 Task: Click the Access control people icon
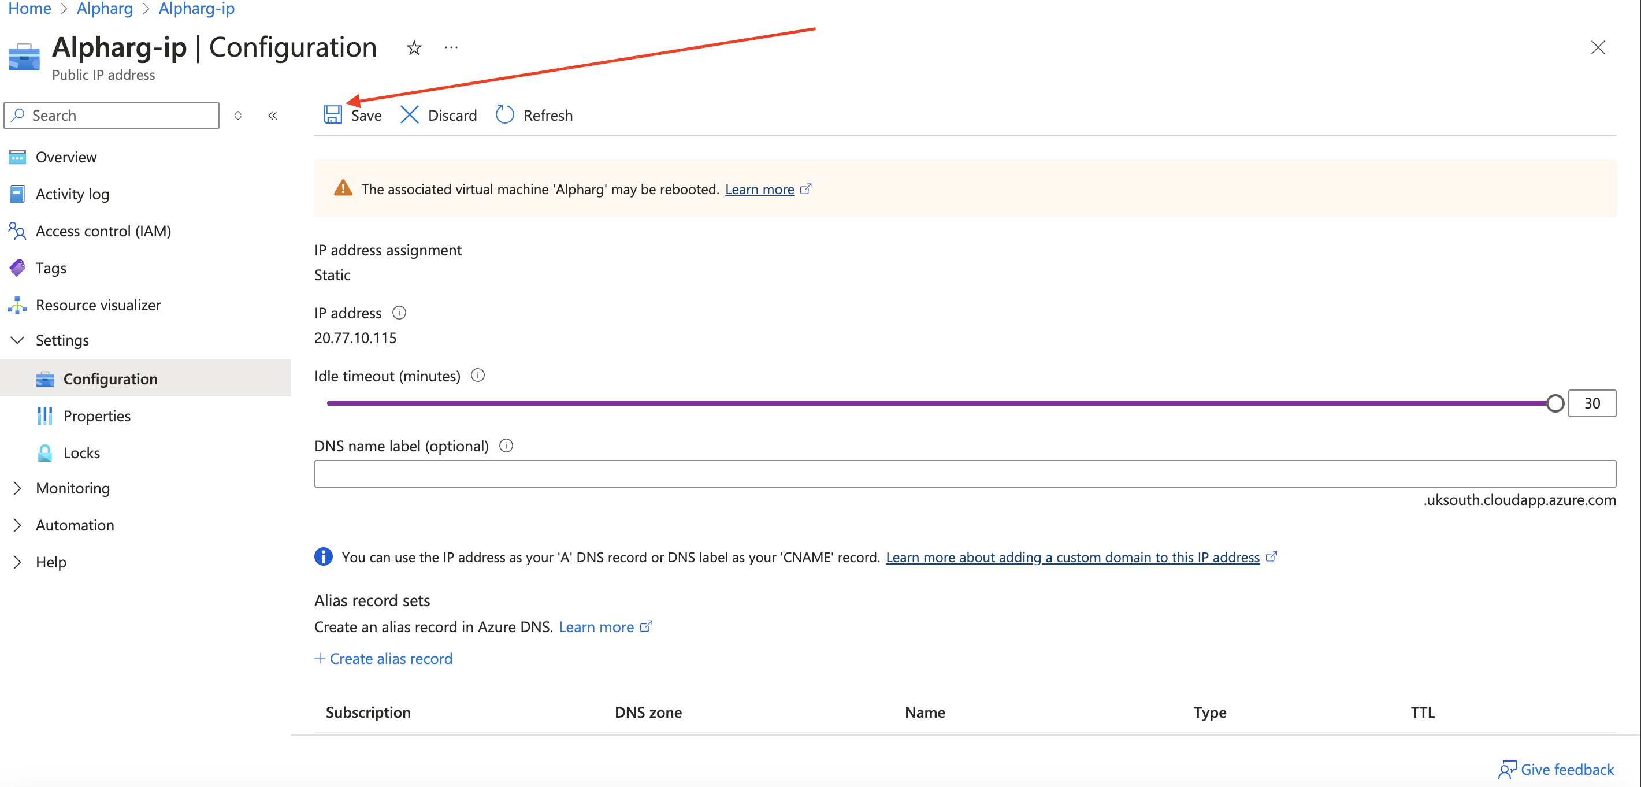point(17,231)
